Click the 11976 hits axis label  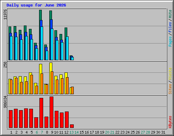[5, 14]
